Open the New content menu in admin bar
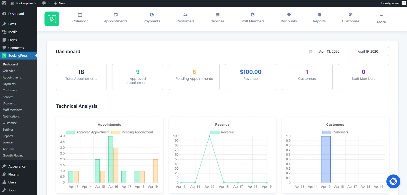The height and width of the screenshot is (195, 407). [x=59, y=3]
